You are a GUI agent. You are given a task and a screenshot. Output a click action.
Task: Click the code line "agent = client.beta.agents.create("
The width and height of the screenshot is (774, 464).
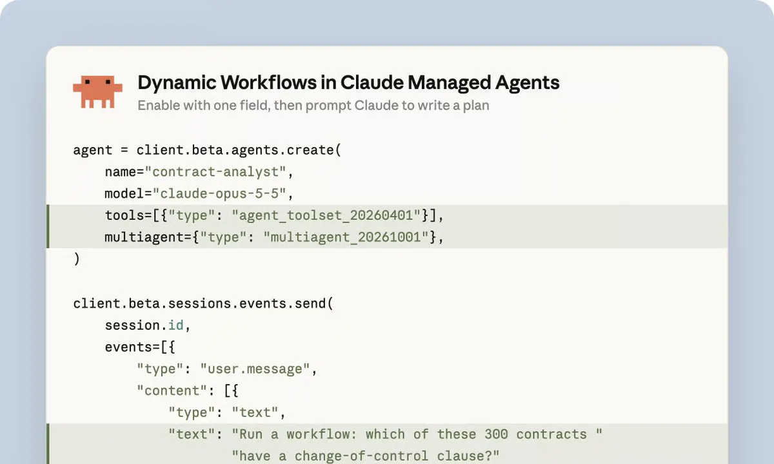pos(207,151)
